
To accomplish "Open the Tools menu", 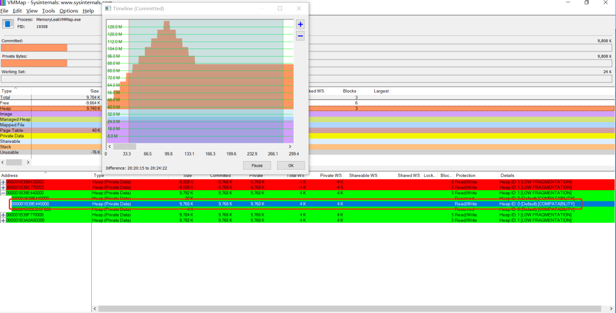I will click(x=48, y=11).
